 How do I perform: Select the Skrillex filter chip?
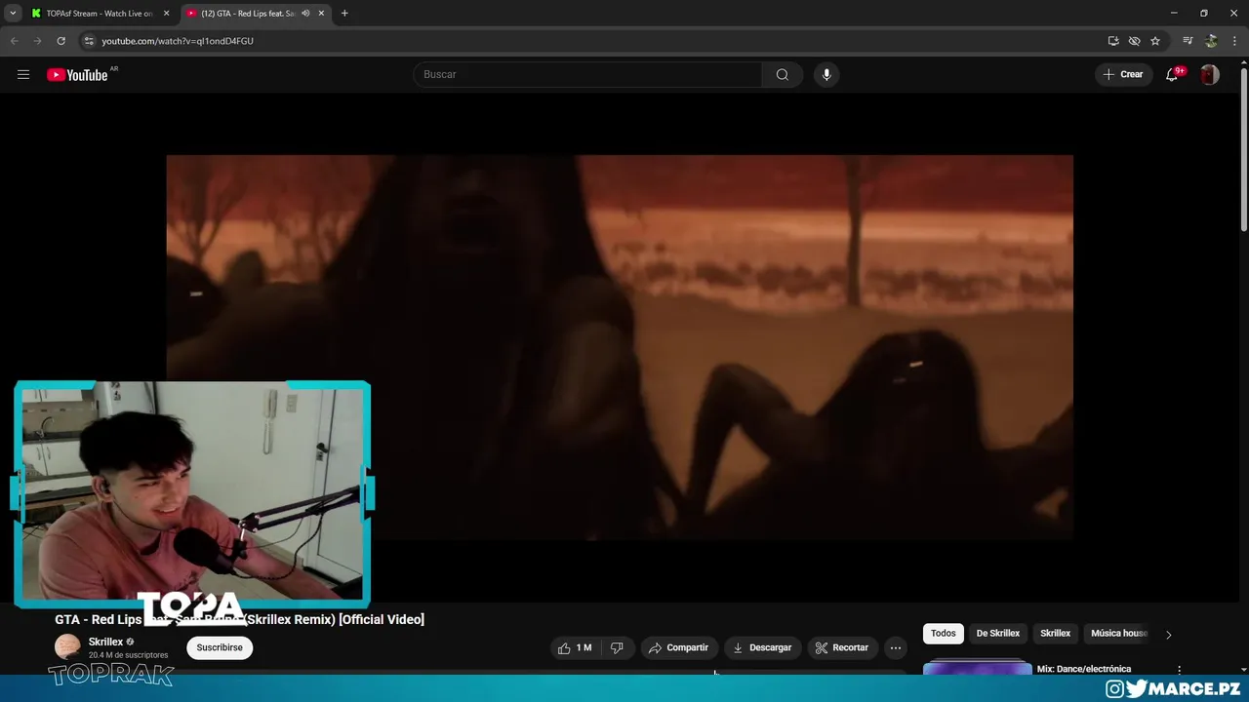coord(1056,634)
